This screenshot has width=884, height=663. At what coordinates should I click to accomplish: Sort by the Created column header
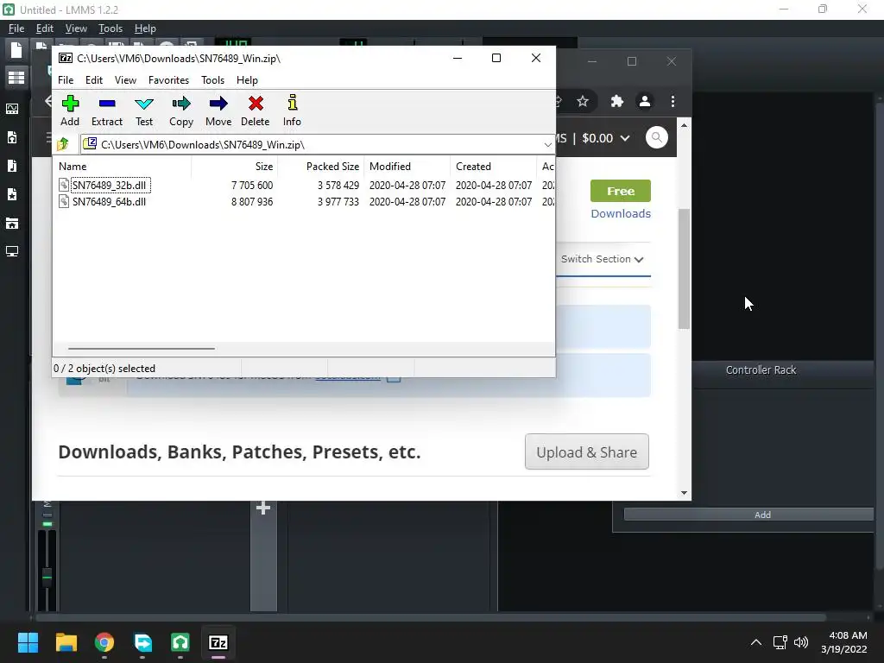pyautogui.click(x=493, y=167)
